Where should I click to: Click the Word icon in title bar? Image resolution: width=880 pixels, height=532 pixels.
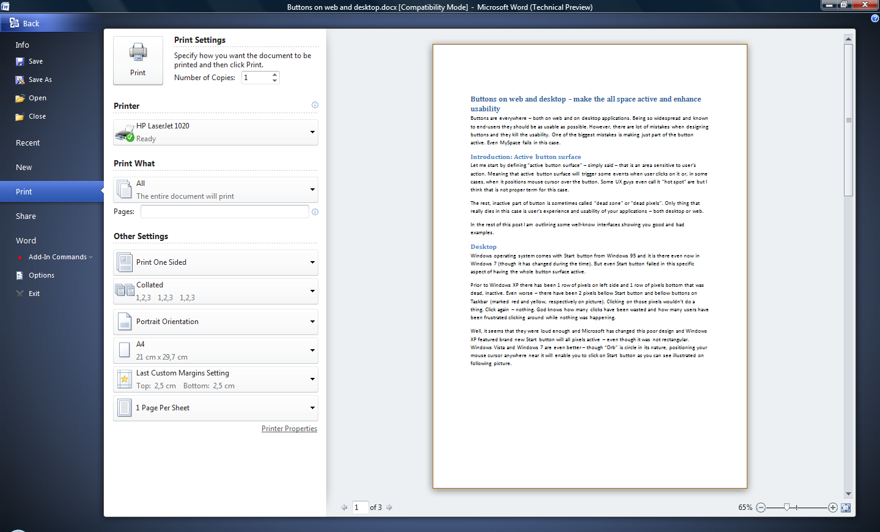pos(5,7)
